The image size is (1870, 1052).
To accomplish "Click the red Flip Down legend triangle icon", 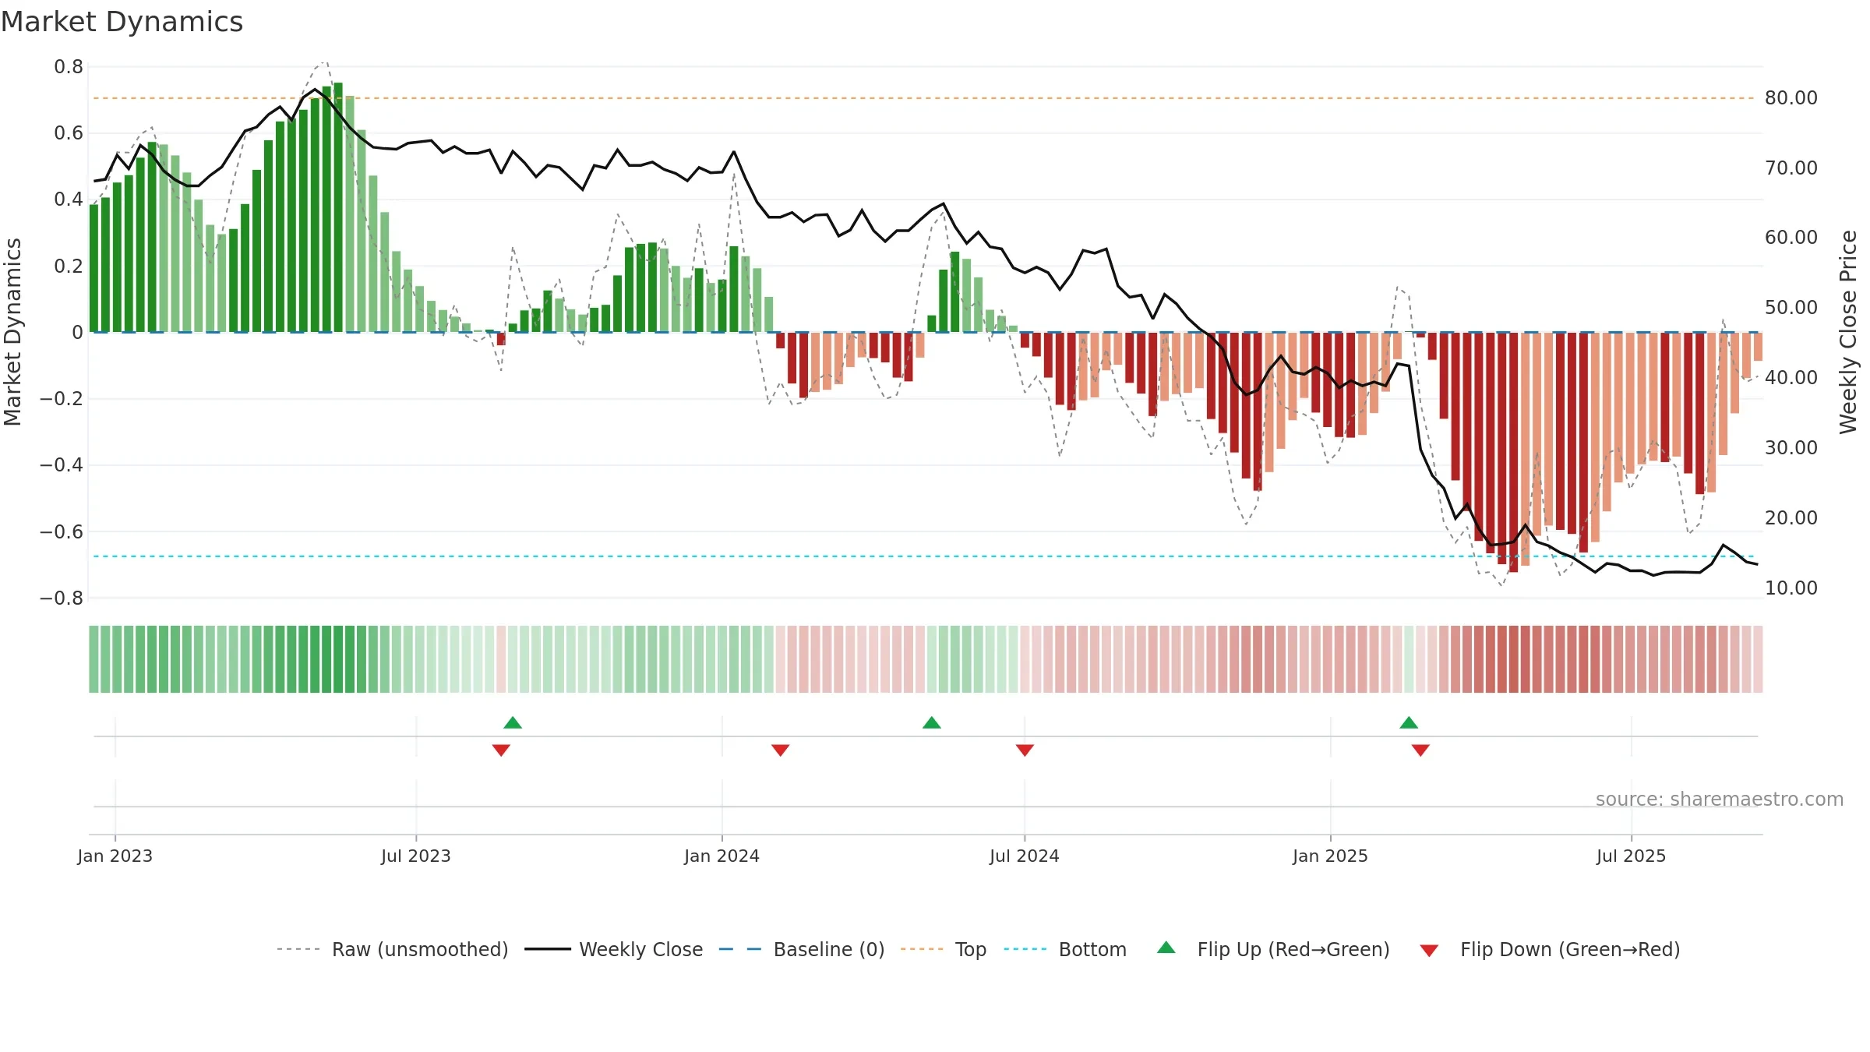I will click(x=1429, y=951).
